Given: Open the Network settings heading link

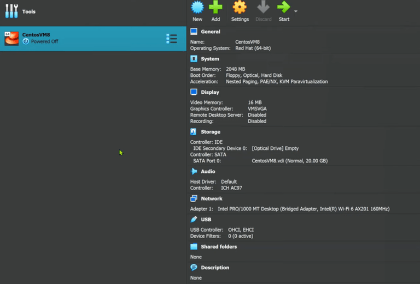Looking at the screenshot, I should pos(212,198).
